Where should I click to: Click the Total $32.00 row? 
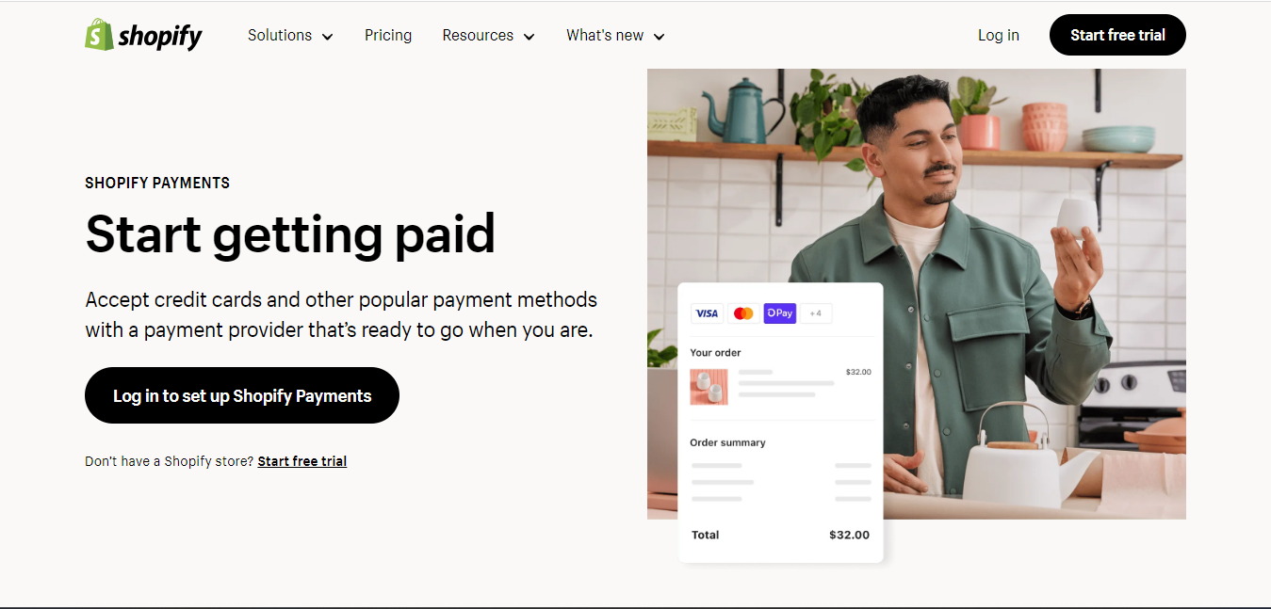click(780, 535)
